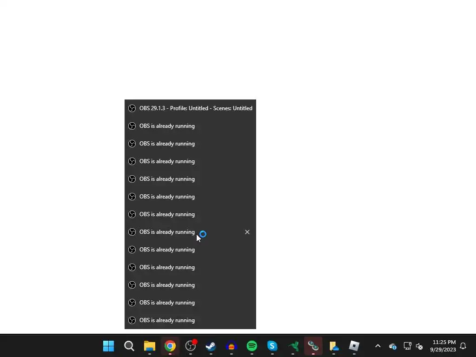This screenshot has height=357, width=476.
Task: Open the notifications bell
Action: 463,346
